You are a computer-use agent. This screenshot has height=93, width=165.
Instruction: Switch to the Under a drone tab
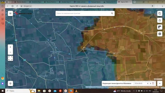pyautogui.click(x=80, y=2)
